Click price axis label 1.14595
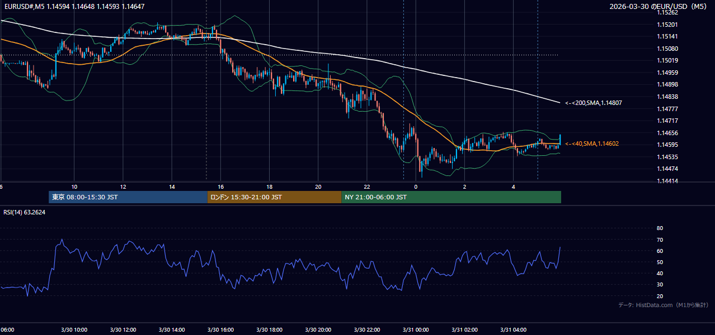Image resolution: width=715 pixels, height=335 pixels. click(x=667, y=145)
